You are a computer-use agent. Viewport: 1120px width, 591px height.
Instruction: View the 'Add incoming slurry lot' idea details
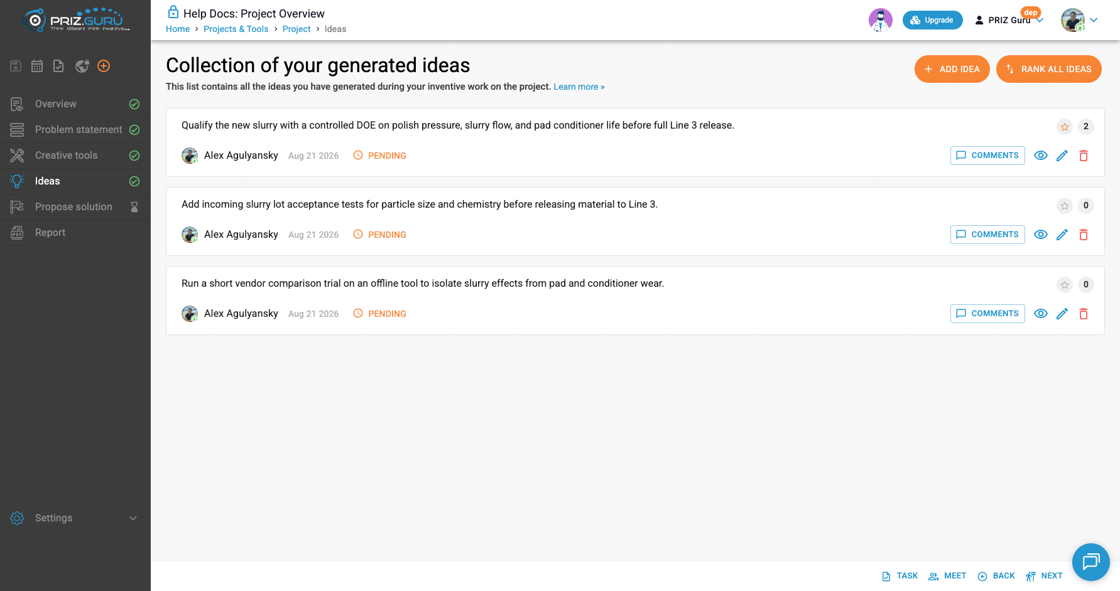pos(1041,235)
